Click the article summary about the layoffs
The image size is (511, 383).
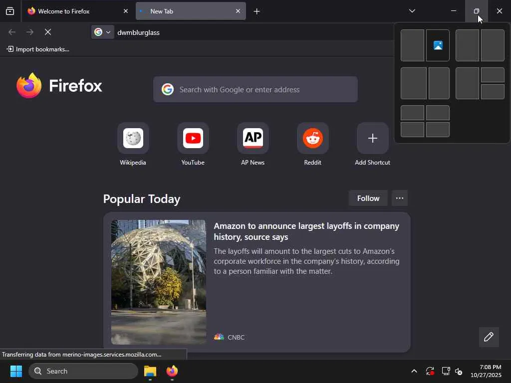[306, 261]
